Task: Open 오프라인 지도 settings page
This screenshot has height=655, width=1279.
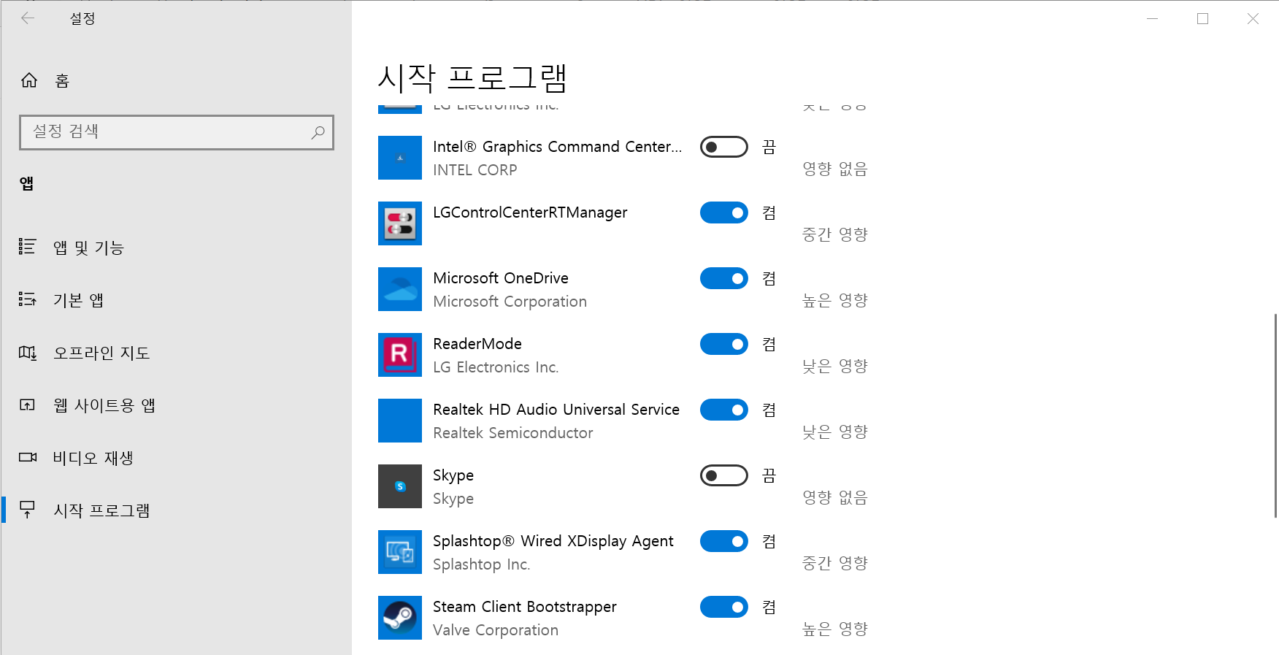Action: point(177,353)
